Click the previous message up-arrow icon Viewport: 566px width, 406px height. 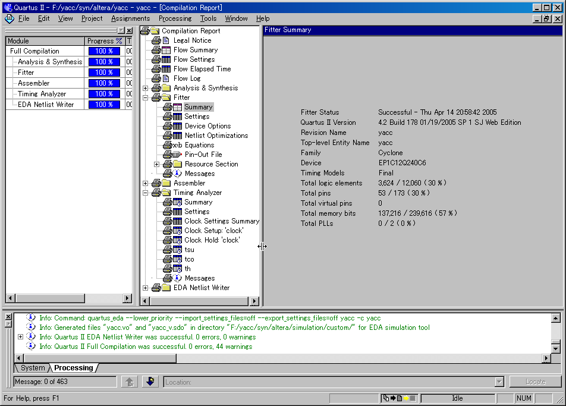tap(129, 382)
